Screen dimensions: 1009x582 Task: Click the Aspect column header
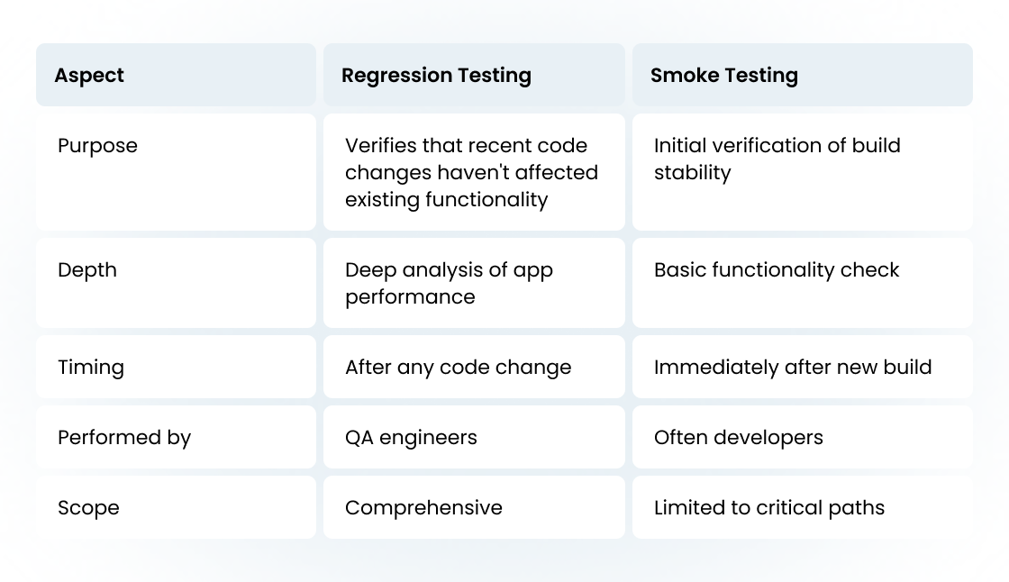point(176,75)
